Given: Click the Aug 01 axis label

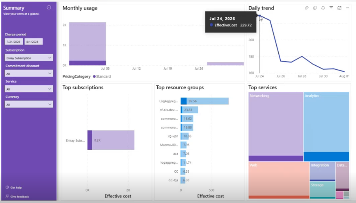Looking at the screenshot, I should (345, 76).
